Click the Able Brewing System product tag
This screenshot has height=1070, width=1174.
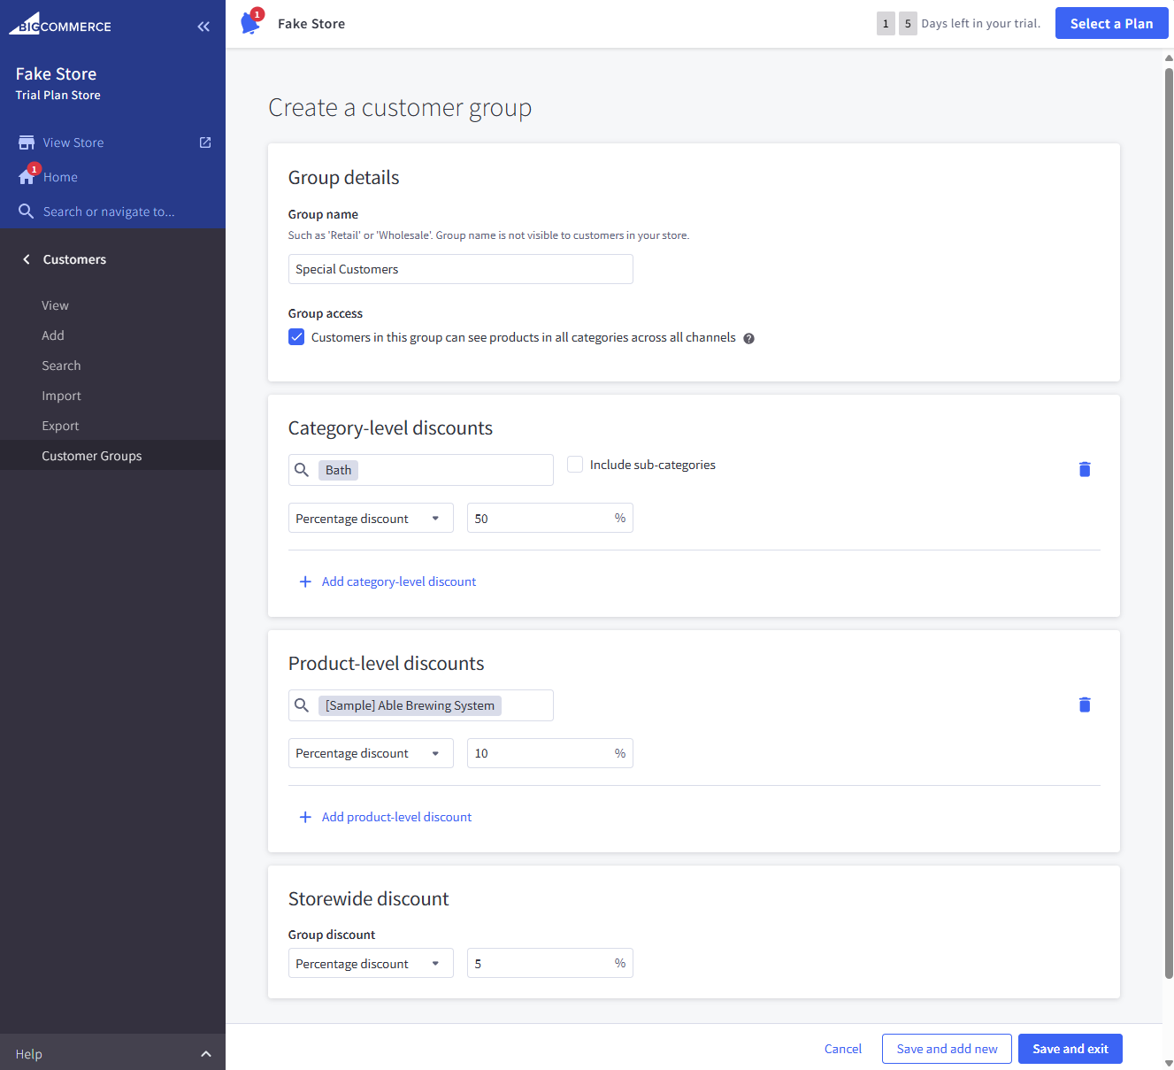410,705
